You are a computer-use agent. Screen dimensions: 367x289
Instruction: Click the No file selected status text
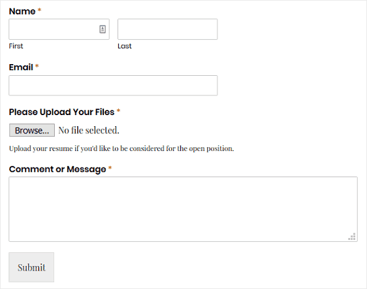89,130
